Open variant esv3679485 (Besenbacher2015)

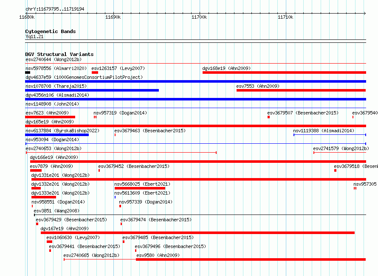tap(158, 237)
